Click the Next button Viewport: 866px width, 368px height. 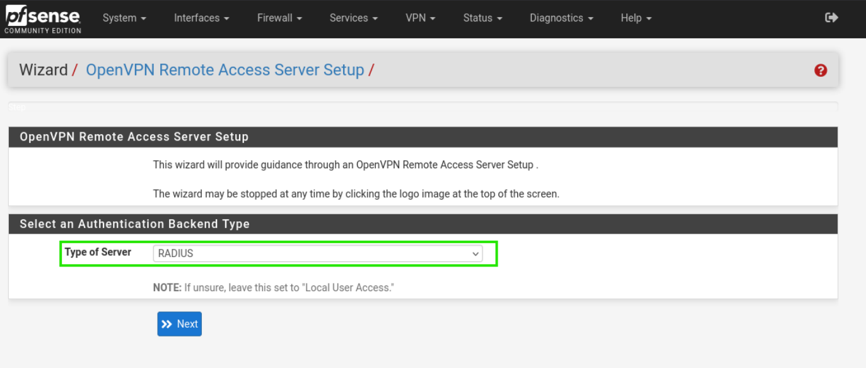point(179,324)
